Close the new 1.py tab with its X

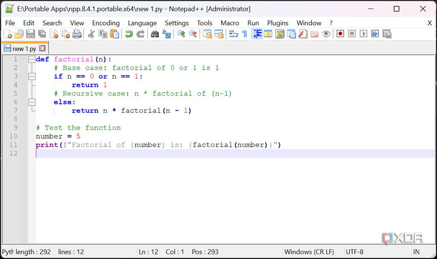[42, 48]
